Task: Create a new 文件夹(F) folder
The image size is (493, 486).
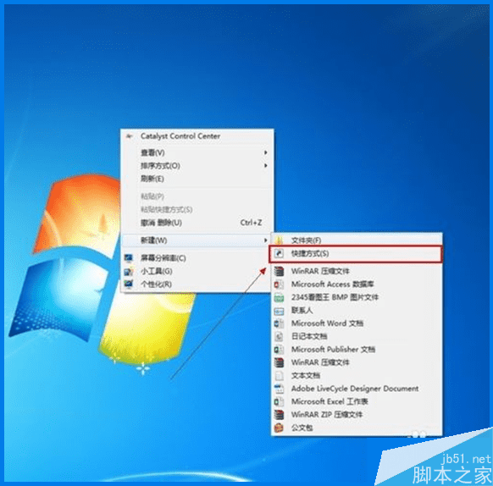Action: tap(357, 240)
